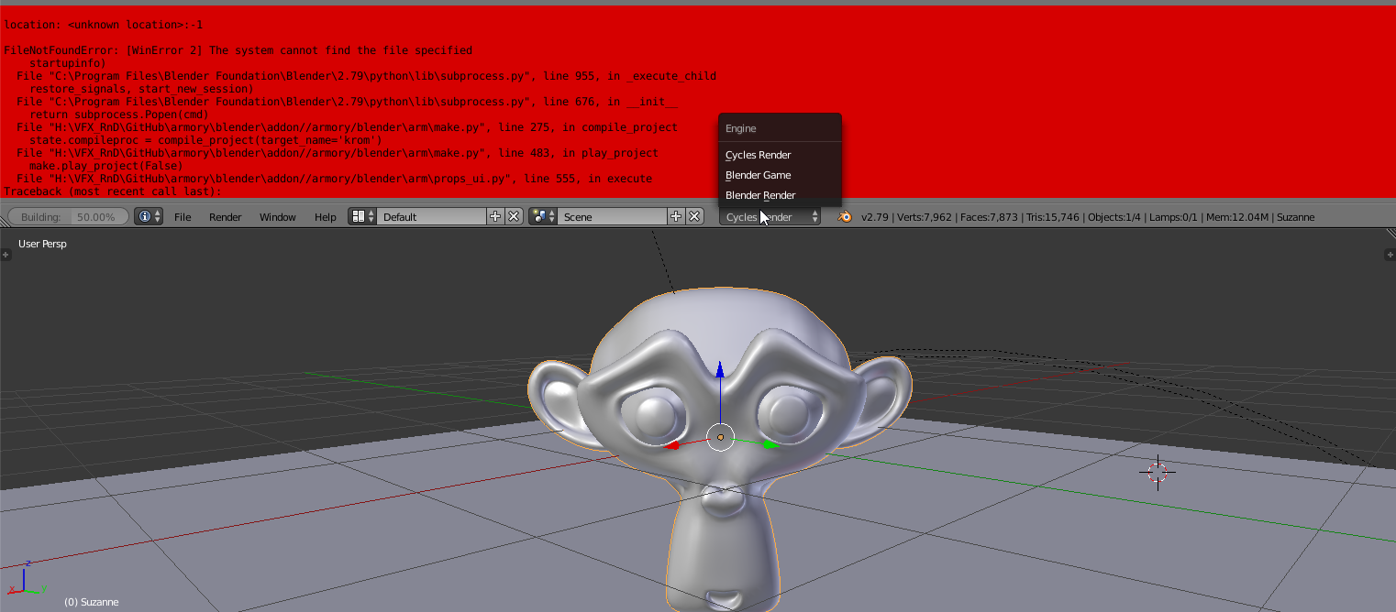Click the white manipulator center circle
Screen dimensions: 1396x612
tap(720, 438)
